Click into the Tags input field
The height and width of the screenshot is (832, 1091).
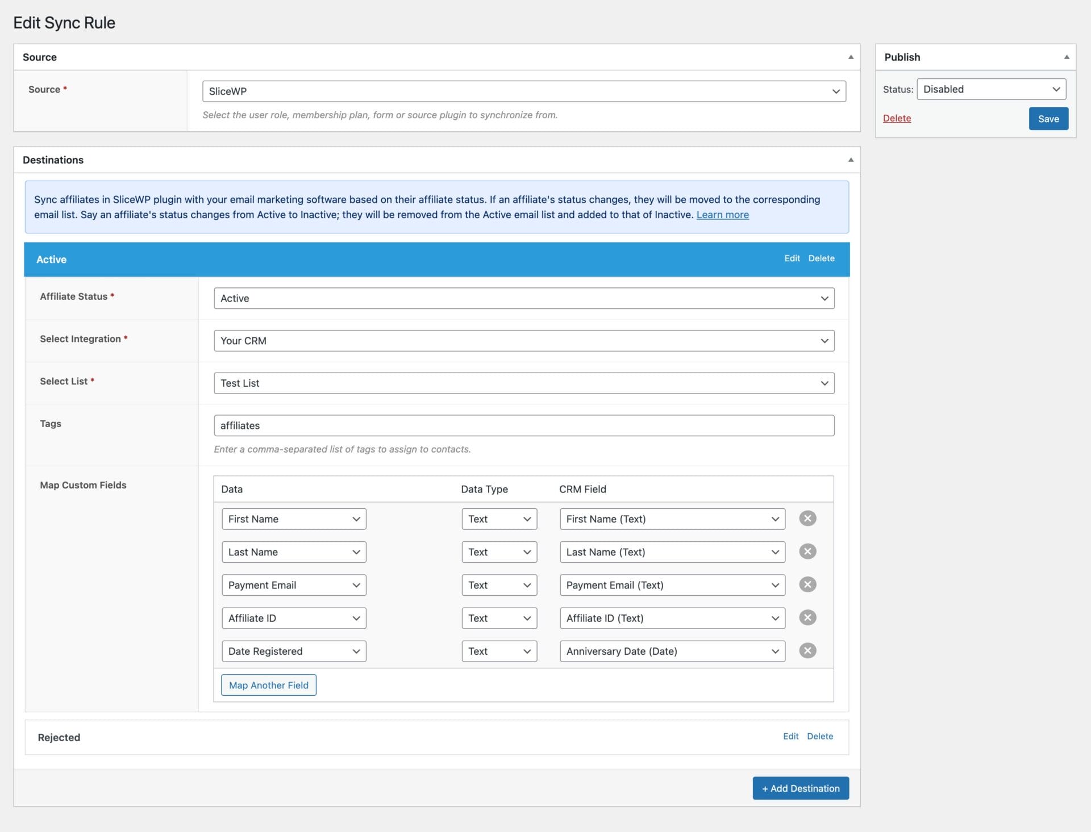pyautogui.click(x=523, y=425)
